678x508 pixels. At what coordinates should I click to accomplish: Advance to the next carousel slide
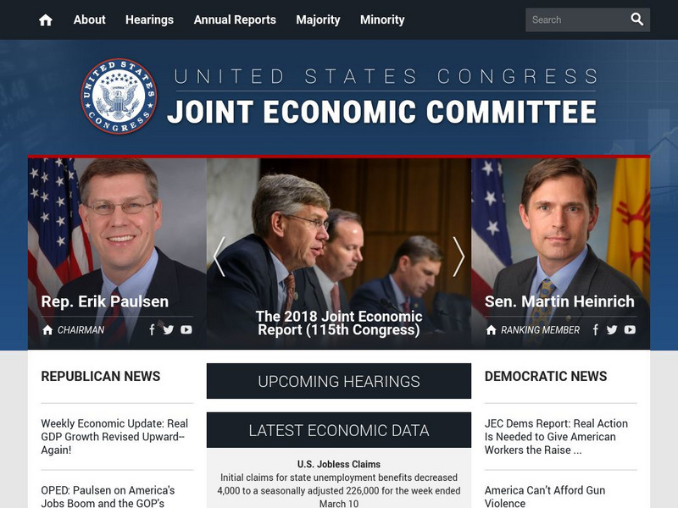pyautogui.click(x=458, y=257)
